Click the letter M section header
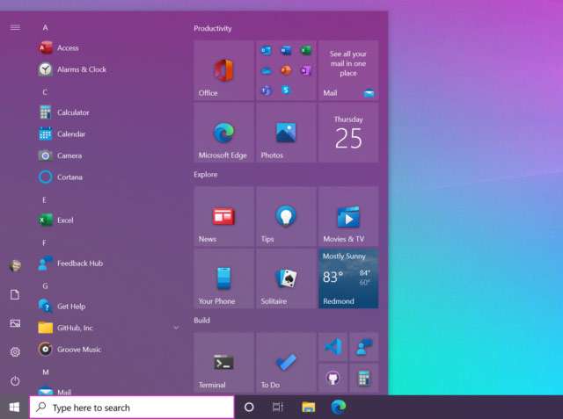The width and height of the screenshot is (563, 419). (46, 372)
